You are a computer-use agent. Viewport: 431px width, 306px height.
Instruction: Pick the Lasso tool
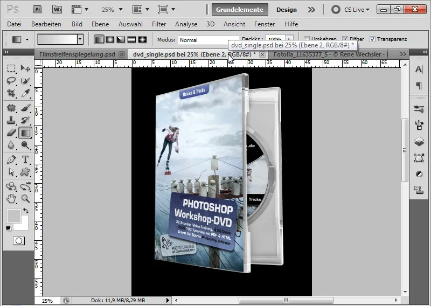pyautogui.click(x=11, y=81)
